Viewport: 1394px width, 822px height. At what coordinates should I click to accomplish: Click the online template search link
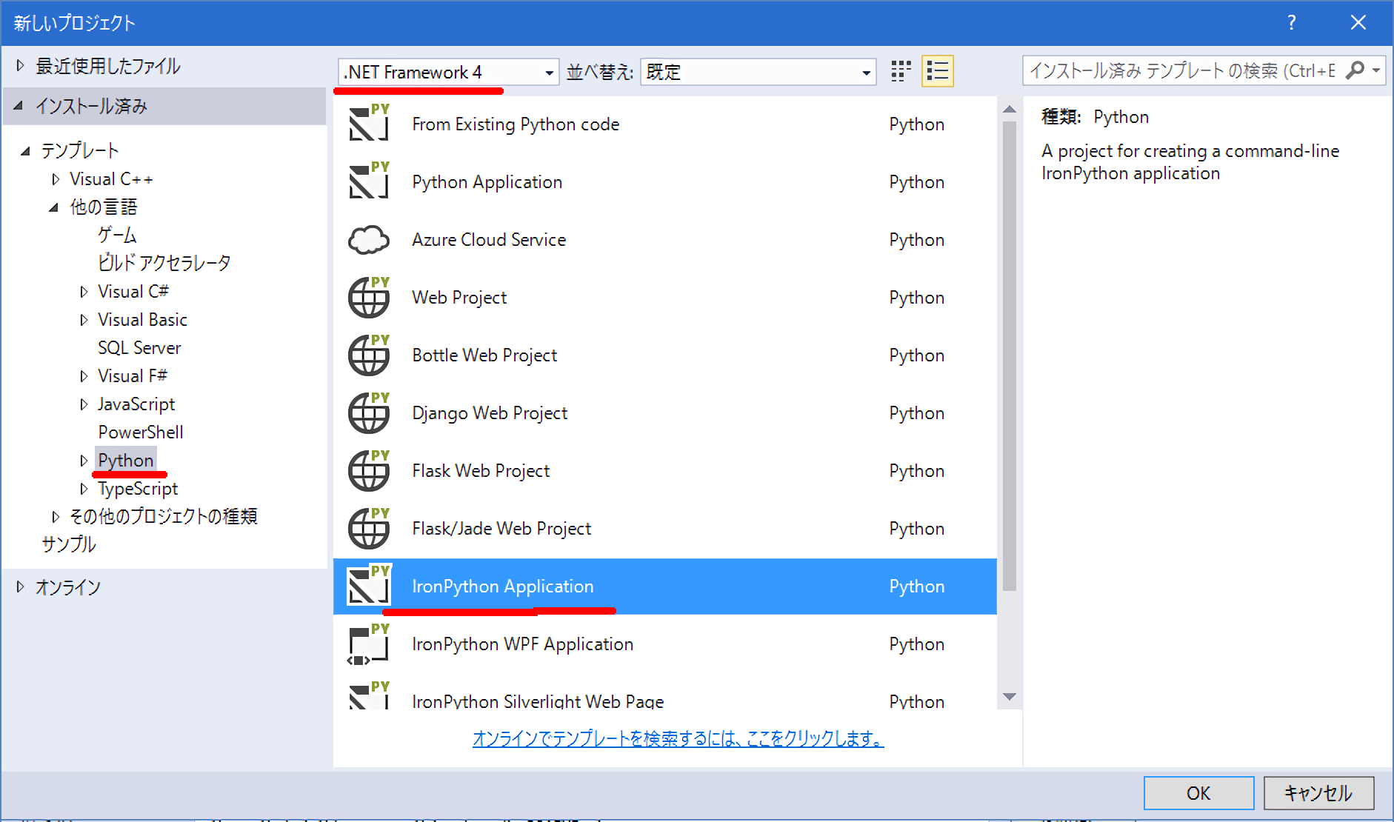(x=678, y=738)
